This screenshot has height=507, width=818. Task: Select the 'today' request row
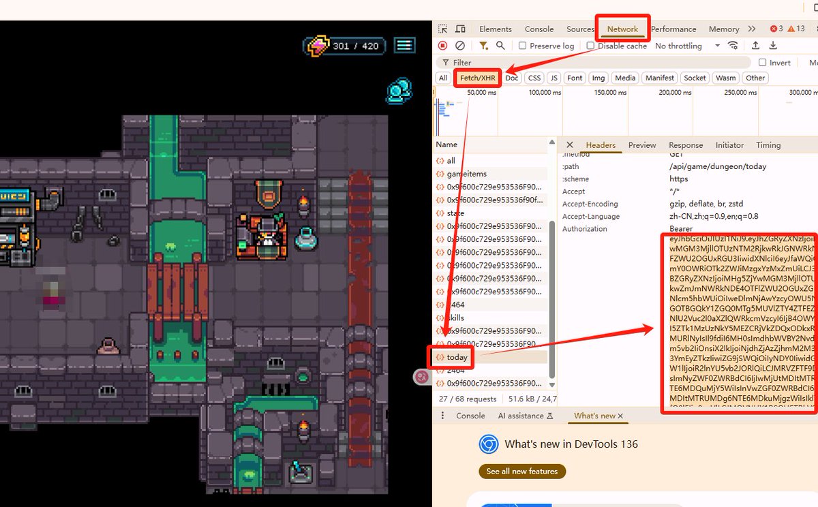click(x=491, y=357)
